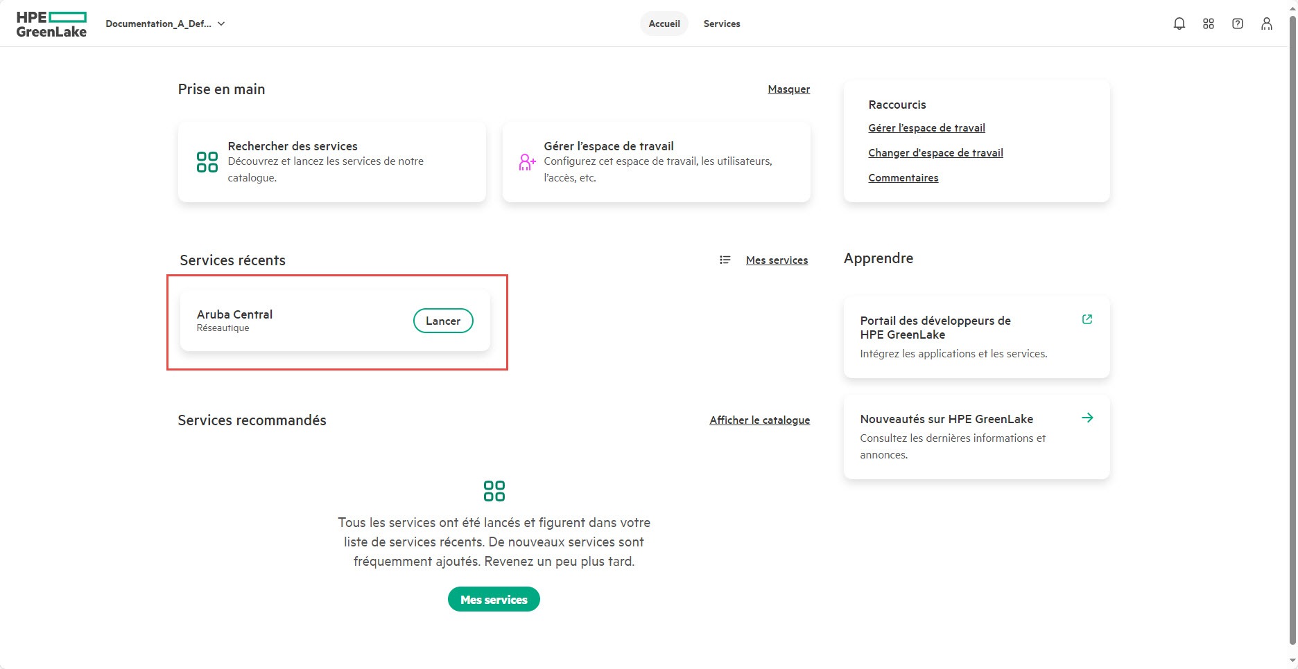Click the manage workspace person icon
The height and width of the screenshot is (669, 1298).
[527, 161]
